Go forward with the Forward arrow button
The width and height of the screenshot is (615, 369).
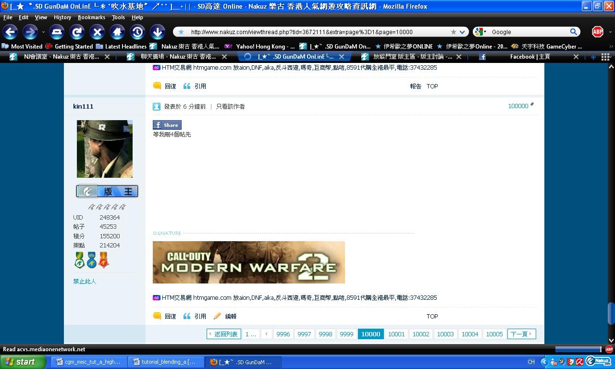tap(30, 32)
